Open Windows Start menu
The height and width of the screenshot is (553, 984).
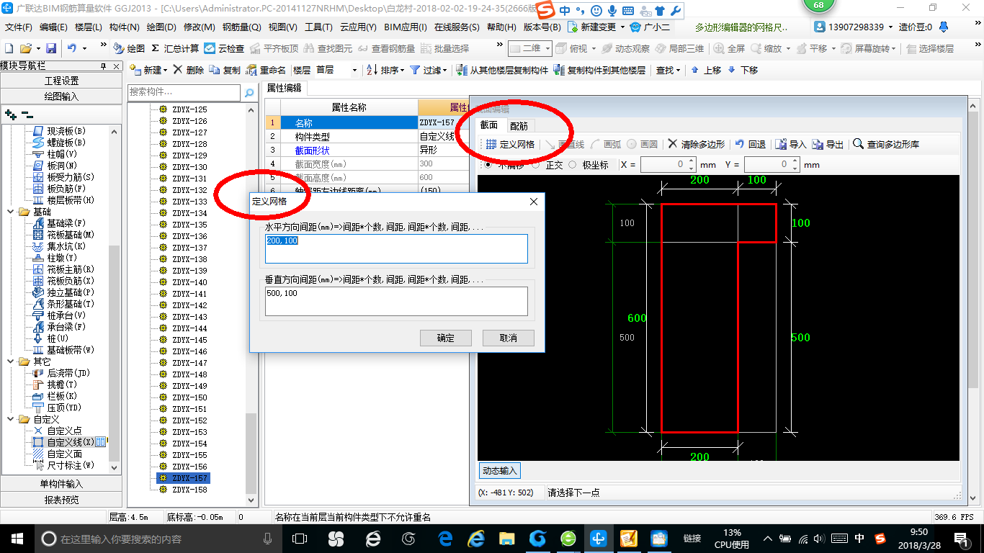16,539
